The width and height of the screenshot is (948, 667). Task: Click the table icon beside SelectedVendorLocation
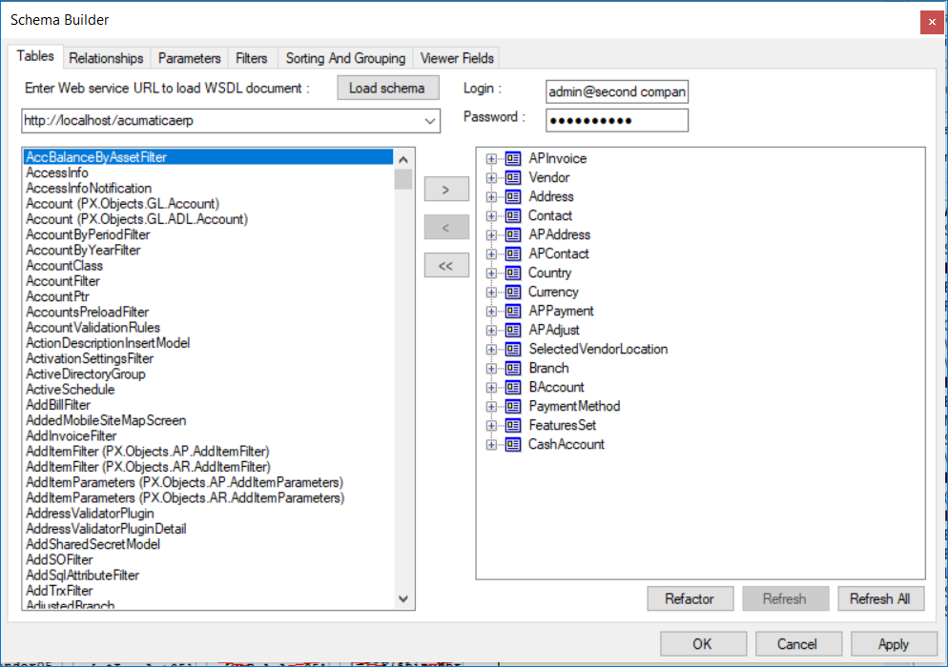coord(513,349)
